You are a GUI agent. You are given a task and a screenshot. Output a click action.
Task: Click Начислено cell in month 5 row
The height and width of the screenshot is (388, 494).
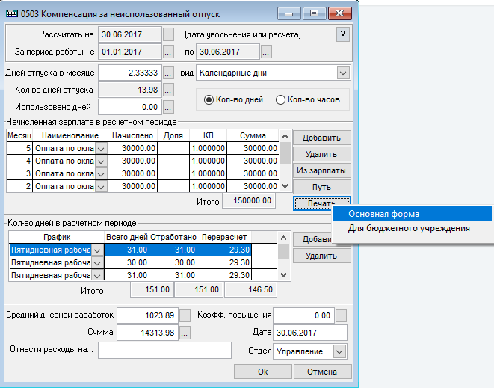point(132,149)
